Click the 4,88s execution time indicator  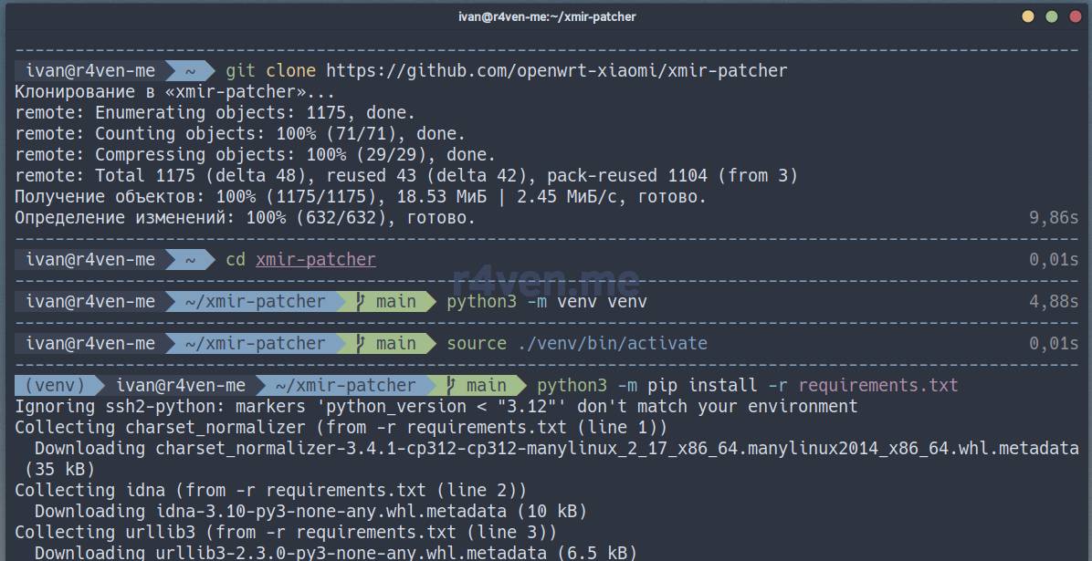(x=1054, y=302)
